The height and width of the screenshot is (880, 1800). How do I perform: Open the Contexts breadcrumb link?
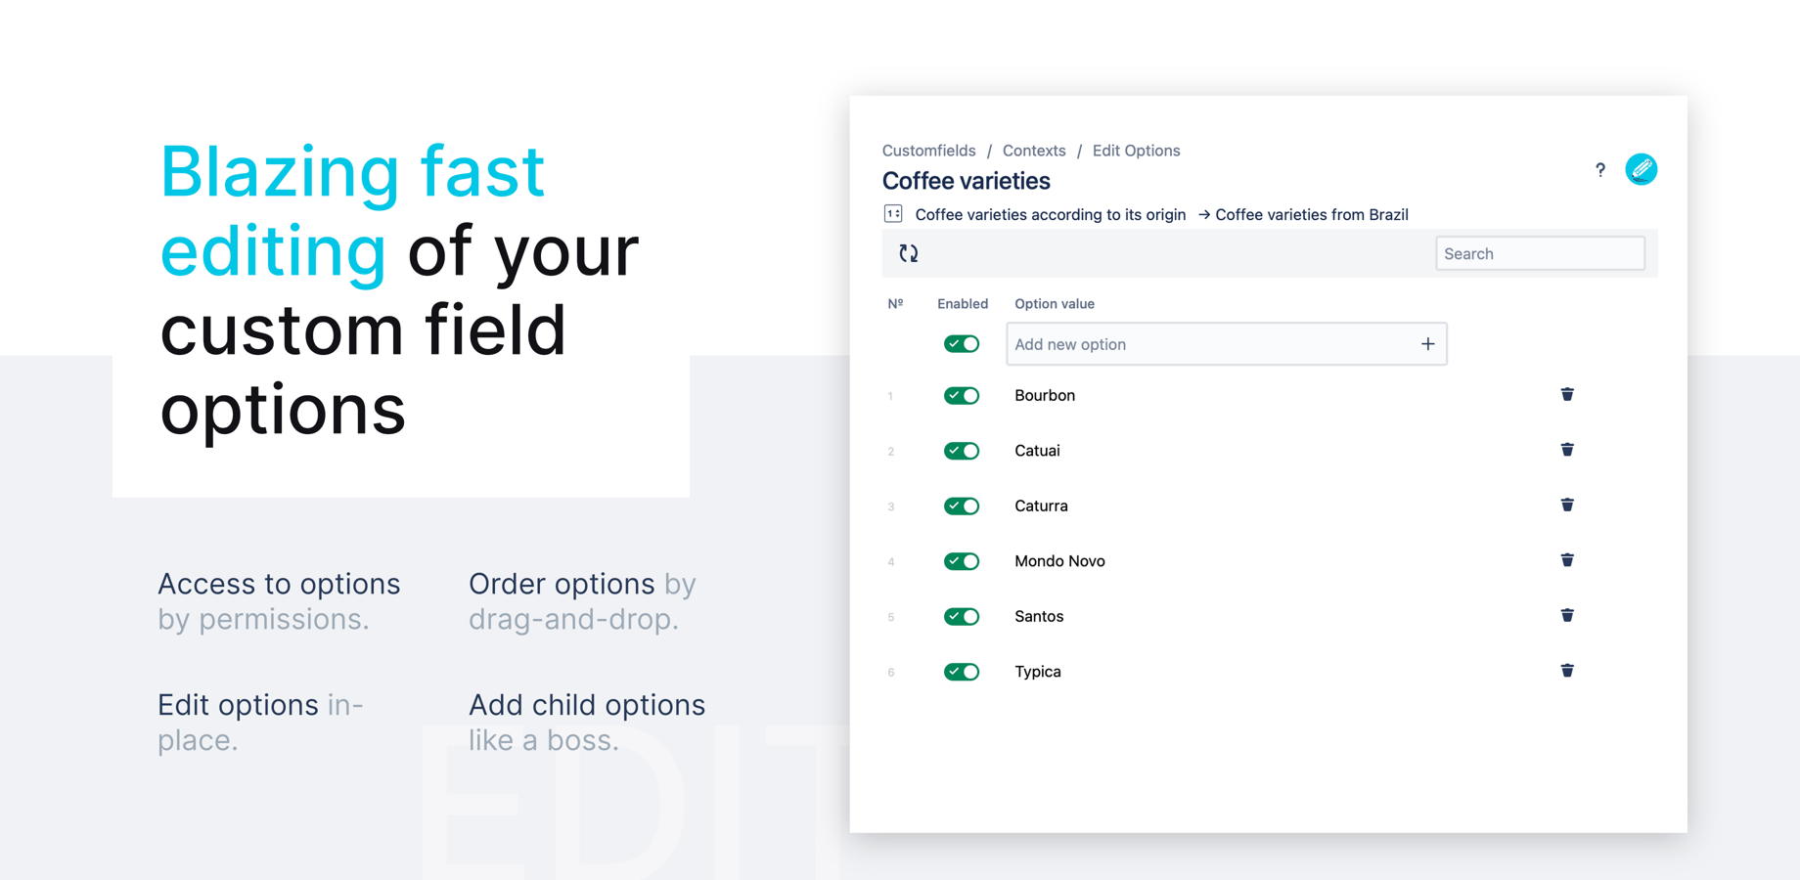coord(1034,151)
